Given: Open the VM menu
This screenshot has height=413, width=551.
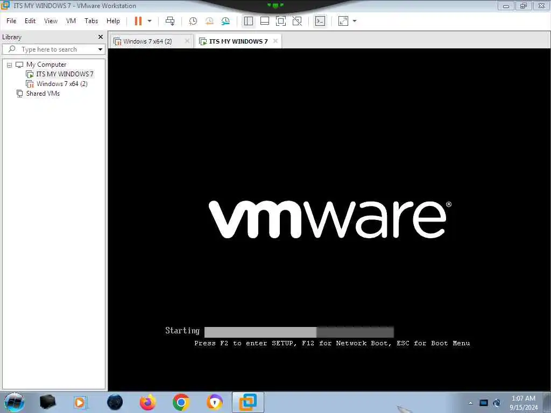Looking at the screenshot, I should [x=71, y=21].
